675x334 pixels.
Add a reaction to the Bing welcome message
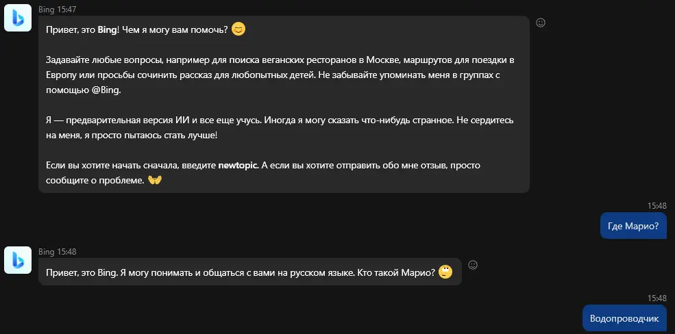pos(541,23)
